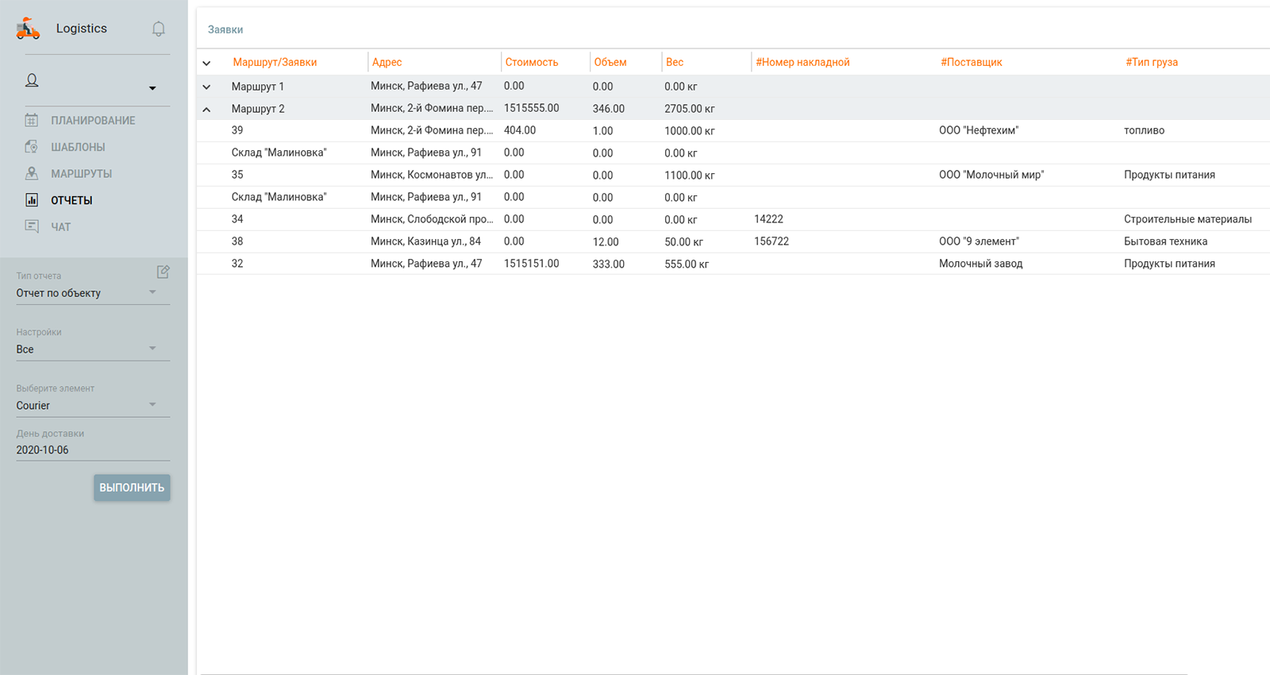Click the edit report type icon
Screen dimensions: 1270x675
click(x=163, y=272)
